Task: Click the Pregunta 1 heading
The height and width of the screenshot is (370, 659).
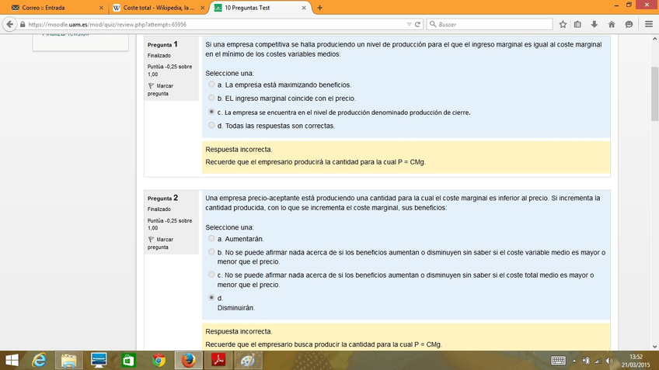Action: pyautogui.click(x=162, y=44)
